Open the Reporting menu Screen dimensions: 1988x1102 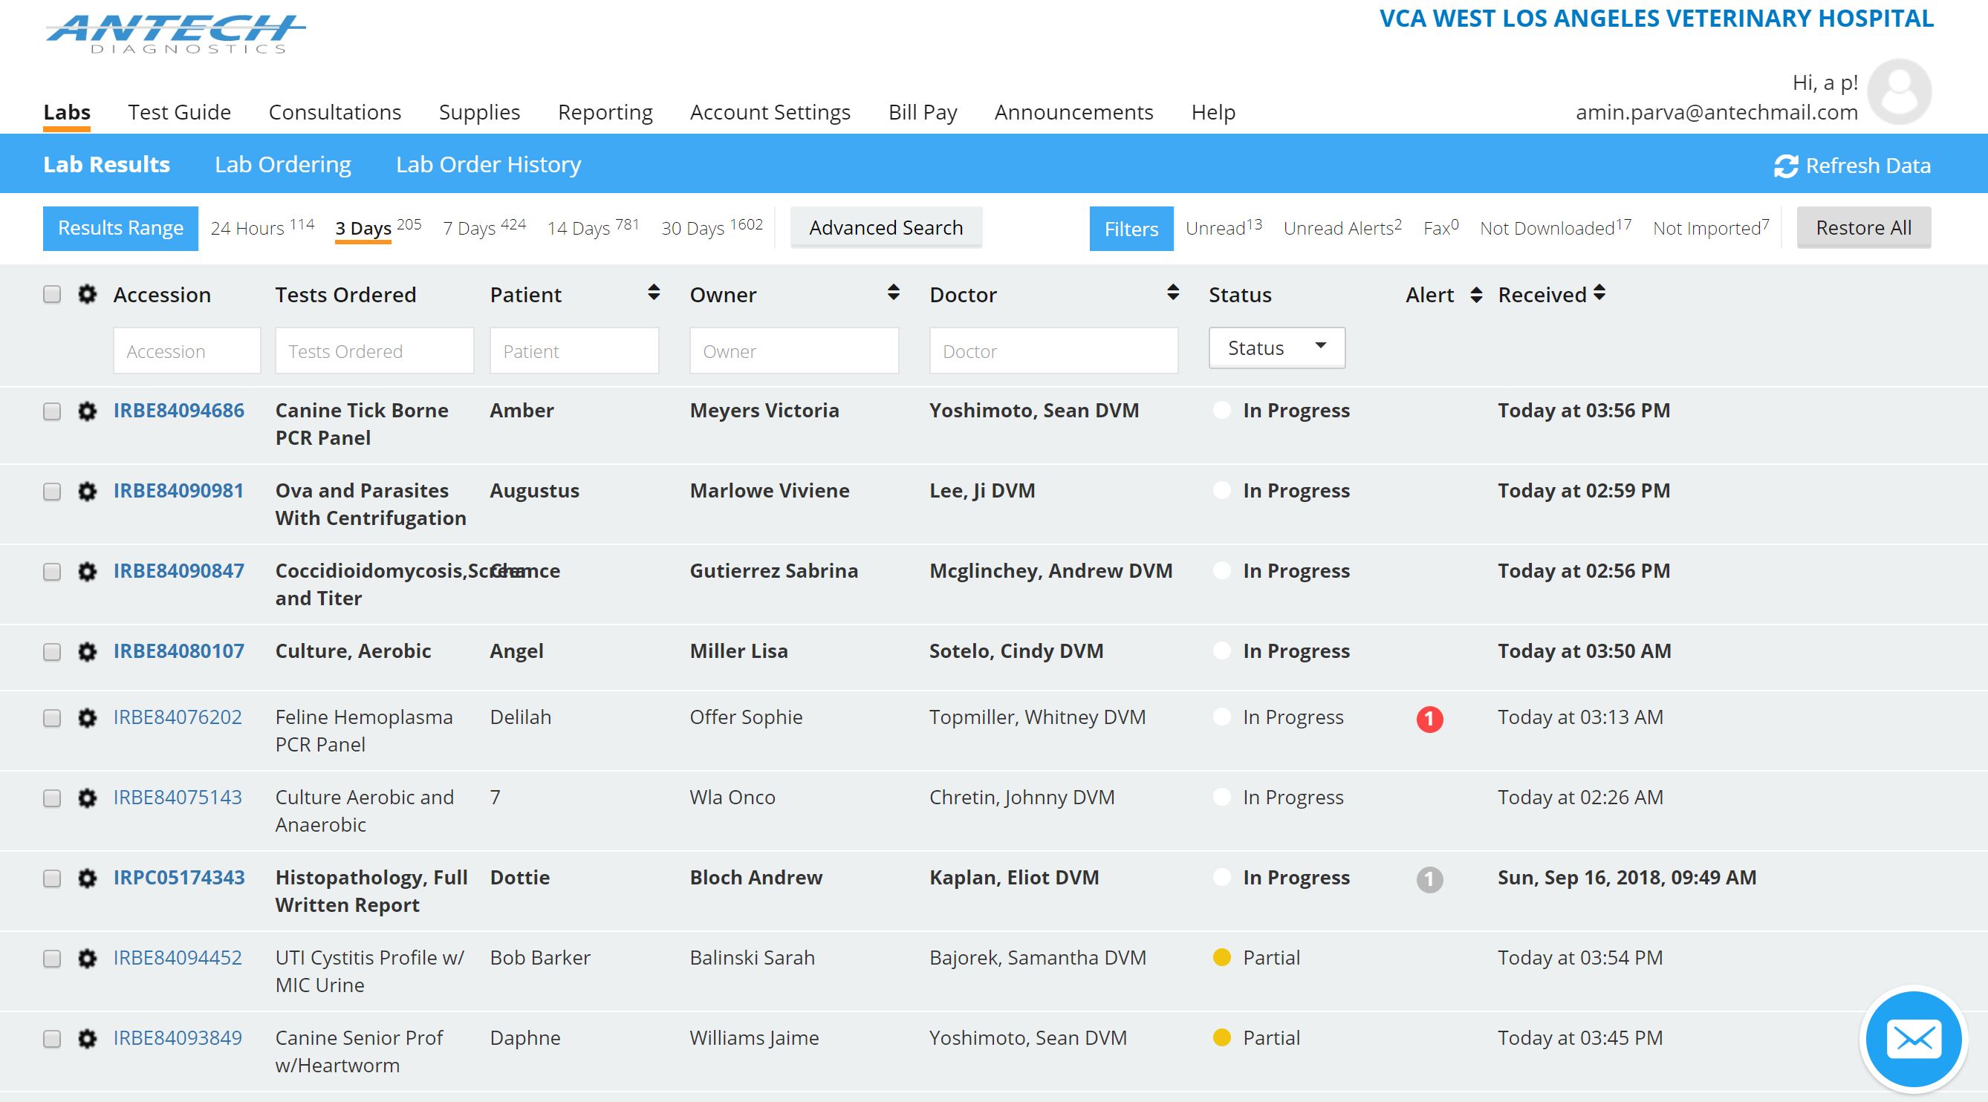click(x=605, y=113)
